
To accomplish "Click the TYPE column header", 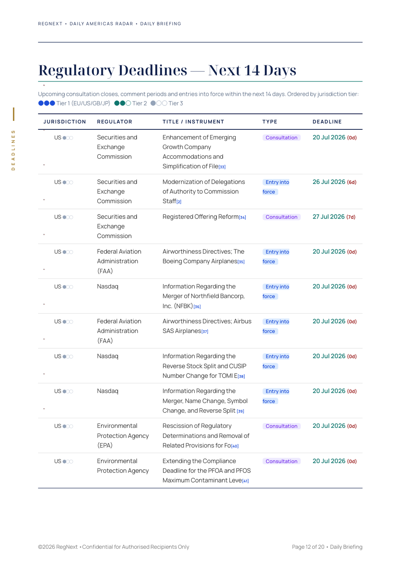I will [x=270, y=122].
